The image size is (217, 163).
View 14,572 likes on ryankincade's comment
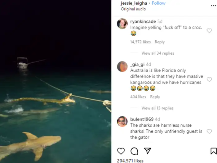tap(140, 42)
